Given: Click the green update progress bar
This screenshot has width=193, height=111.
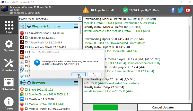Looking at the screenshot, I should (x=105, y=107).
